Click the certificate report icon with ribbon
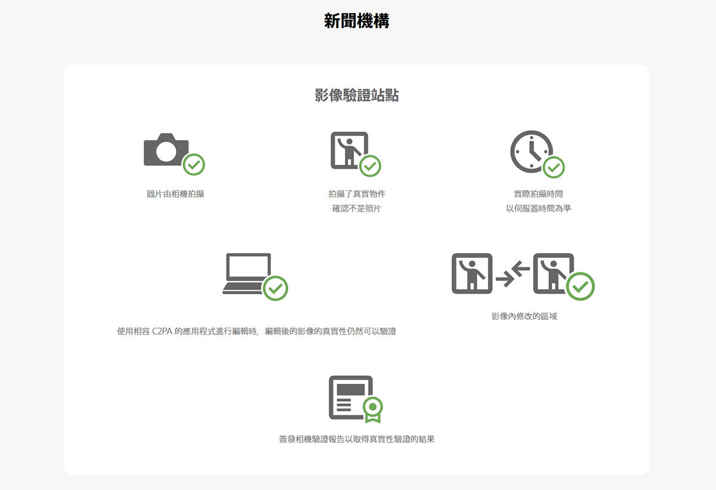The width and height of the screenshot is (716, 490). click(356, 399)
